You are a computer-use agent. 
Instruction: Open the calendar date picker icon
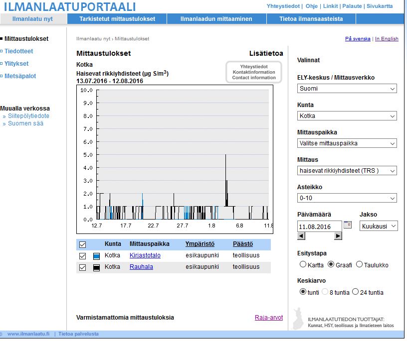(x=347, y=225)
